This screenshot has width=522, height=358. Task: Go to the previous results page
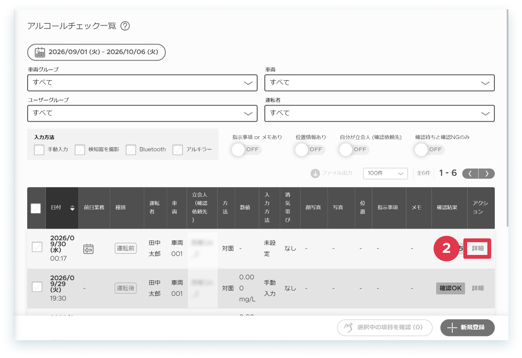click(470, 173)
